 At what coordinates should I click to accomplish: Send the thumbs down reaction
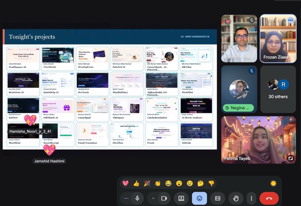pos(211,183)
